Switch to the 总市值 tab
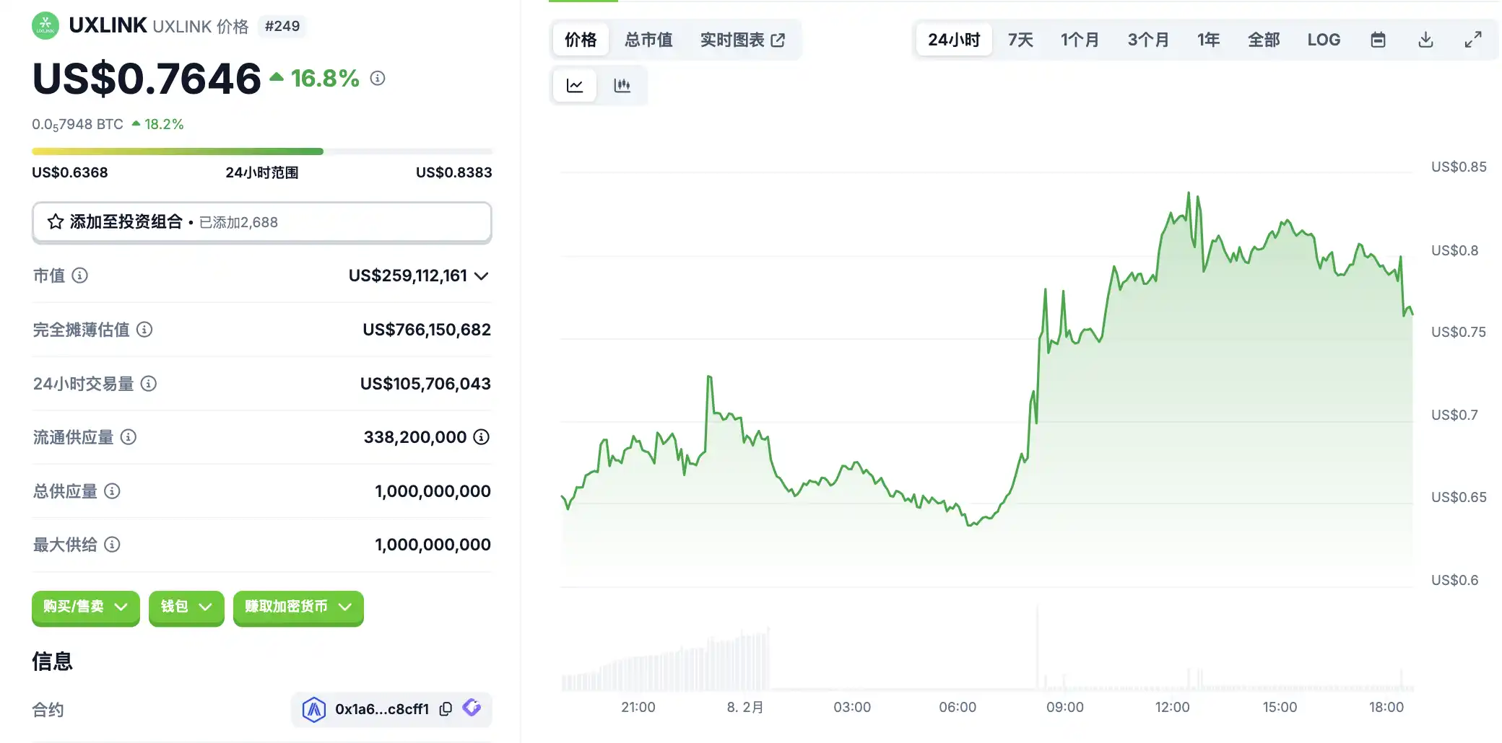Image resolution: width=1502 pixels, height=743 pixels. (648, 40)
